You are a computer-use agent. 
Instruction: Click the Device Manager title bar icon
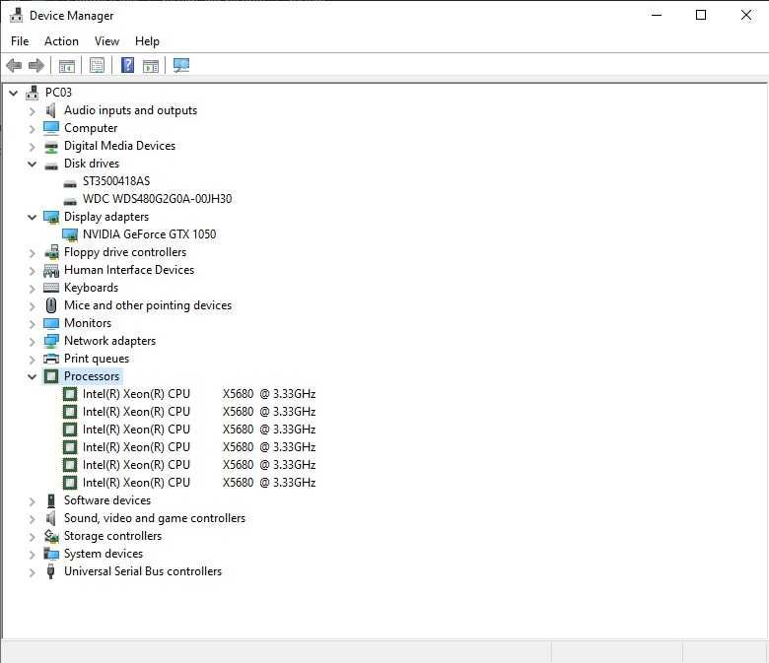16,15
